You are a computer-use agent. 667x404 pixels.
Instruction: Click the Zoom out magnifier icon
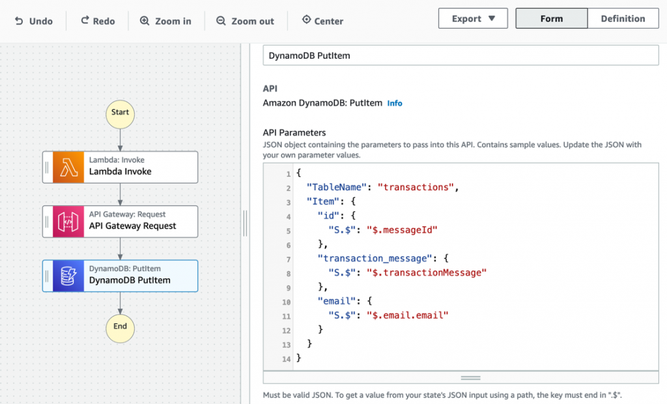[221, 21]
